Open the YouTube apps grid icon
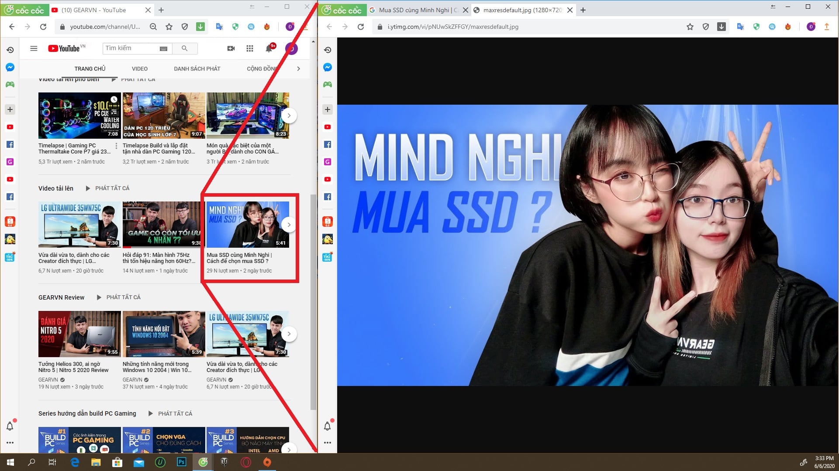 (250, 48)
